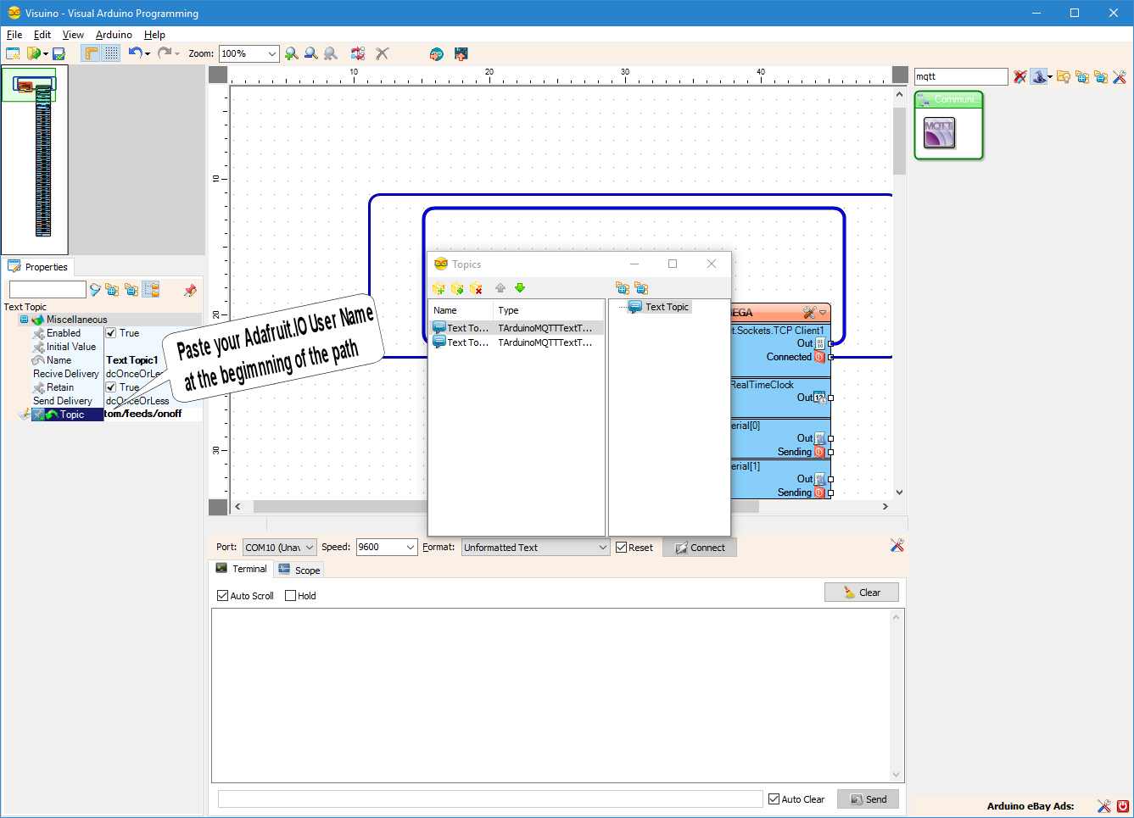1134x818 pixels.
Task: Open the Help menu
Action: 154,35
